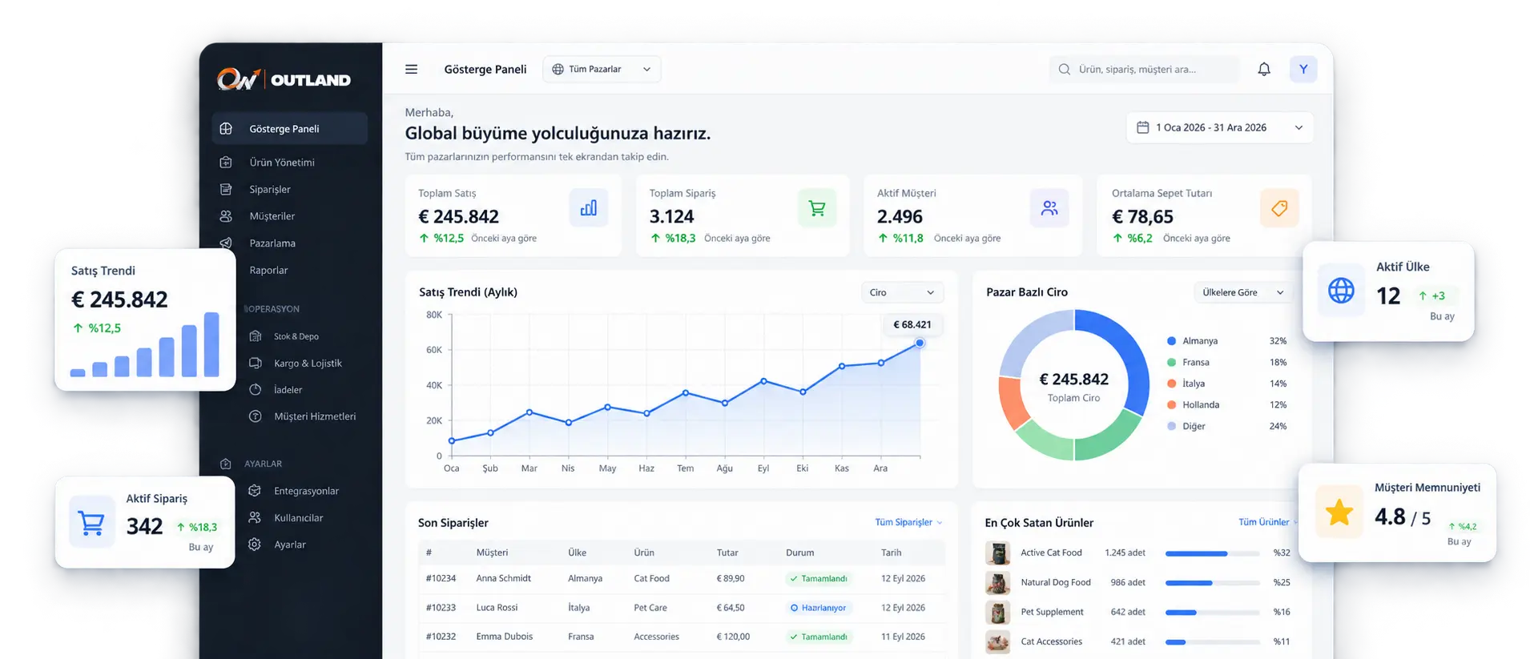Click the Ortalama Sepet Tutarı tag icon

[x=1278, y=208]
